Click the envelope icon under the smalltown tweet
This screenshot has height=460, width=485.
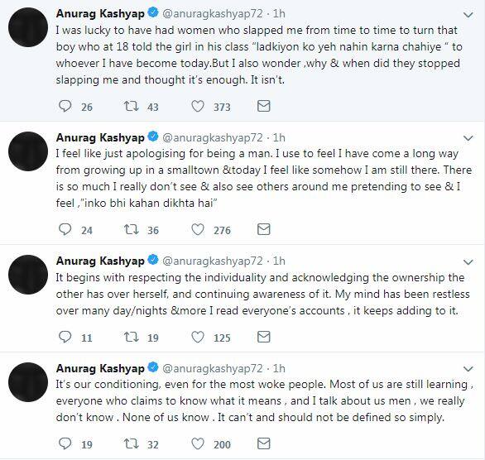[264, 229]
